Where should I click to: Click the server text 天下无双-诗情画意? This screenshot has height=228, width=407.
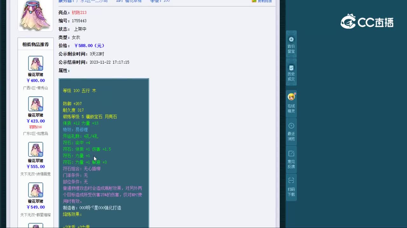click(36, 174)
